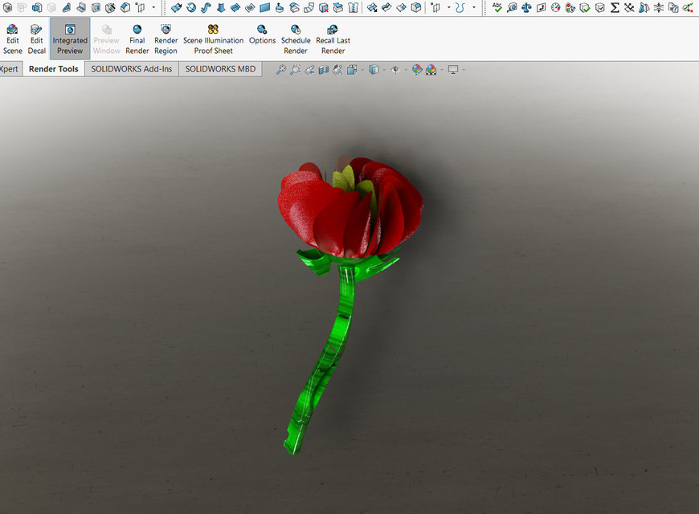Screen dimensions: 699x514
Task: Open the Apply Scene dropdown arrow
Action: pos(441,70)
